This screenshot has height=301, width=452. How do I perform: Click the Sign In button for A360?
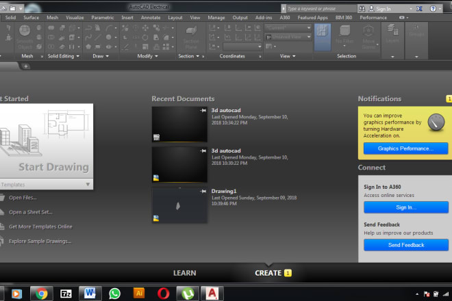[406, 207]
